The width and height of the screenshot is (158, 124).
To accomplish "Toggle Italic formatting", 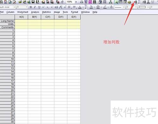I will 35,7.
